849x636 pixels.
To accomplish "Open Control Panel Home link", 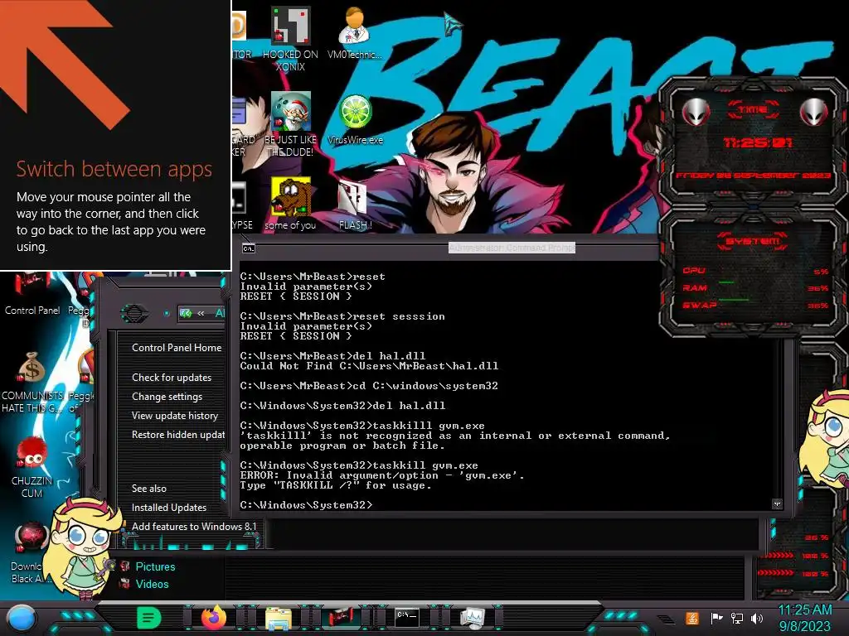I will coord(177,348).
